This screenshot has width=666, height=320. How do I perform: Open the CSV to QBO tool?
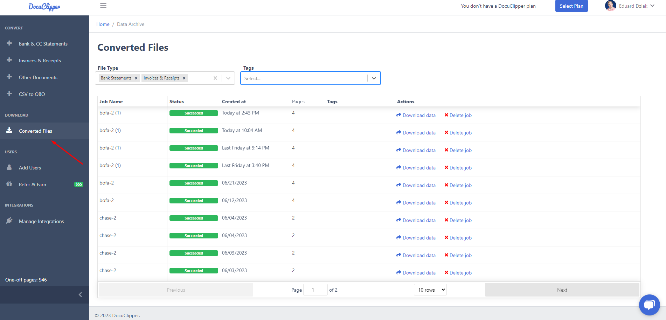[x=32, y=94]
